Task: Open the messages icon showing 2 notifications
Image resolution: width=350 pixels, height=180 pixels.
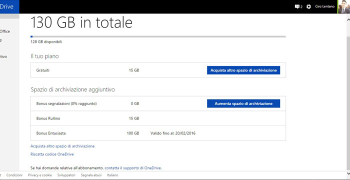Action: [298, 6]
